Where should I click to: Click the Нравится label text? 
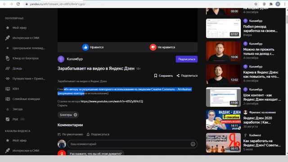(97, 47)
